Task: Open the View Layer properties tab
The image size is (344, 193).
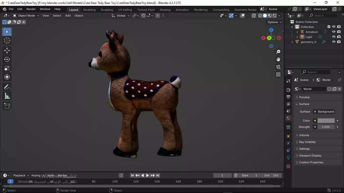Action: (x=288, y=104)
